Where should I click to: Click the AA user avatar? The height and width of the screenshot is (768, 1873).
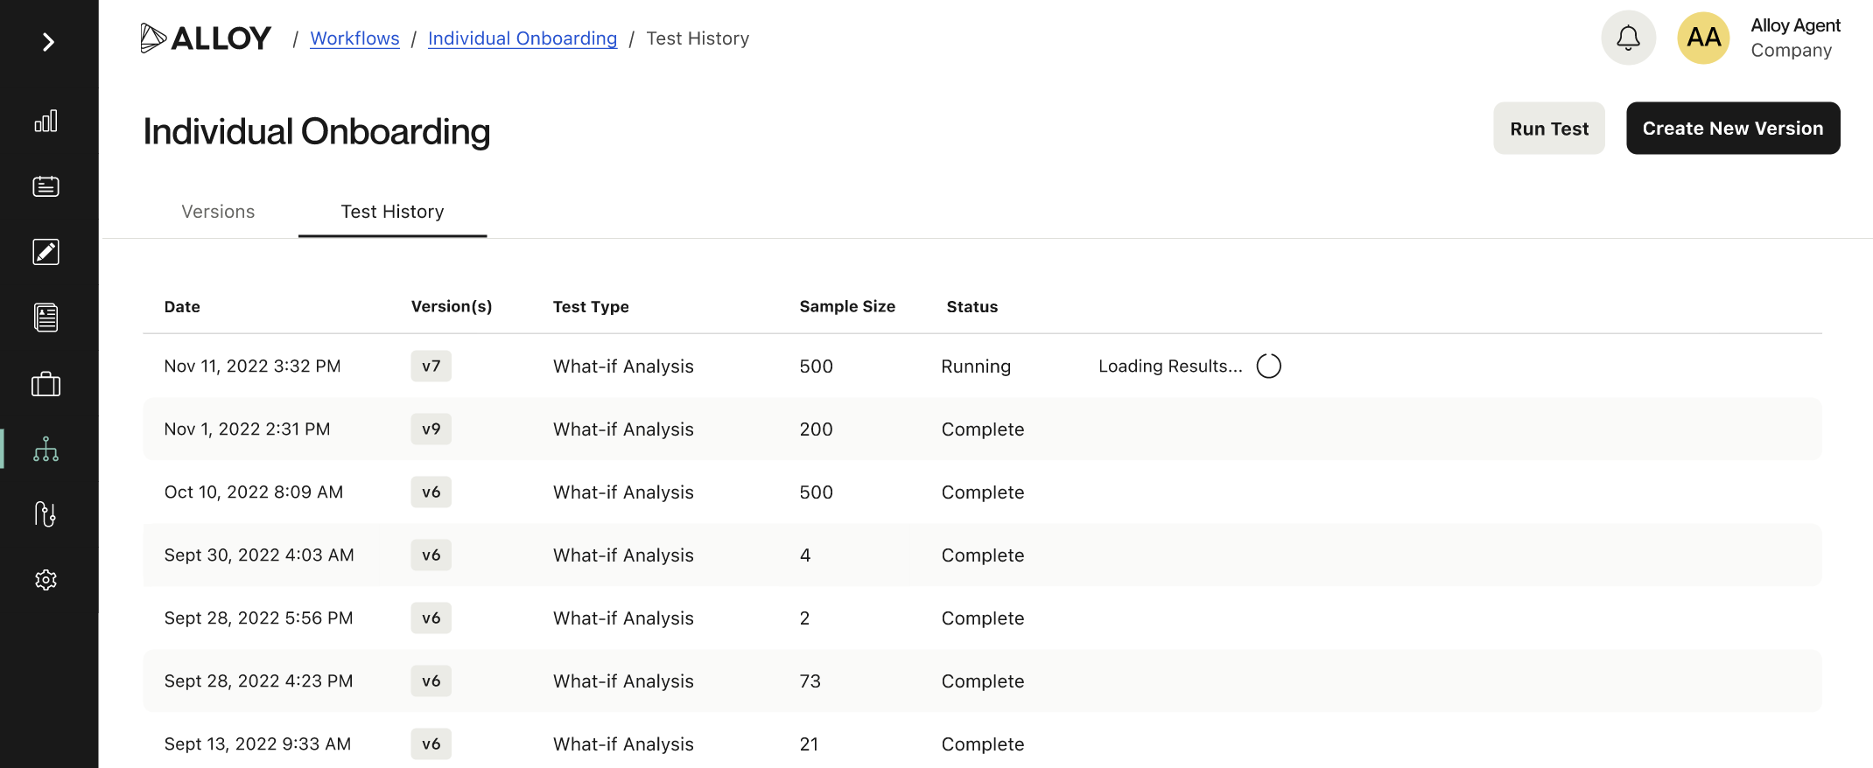click(1703, 38)
